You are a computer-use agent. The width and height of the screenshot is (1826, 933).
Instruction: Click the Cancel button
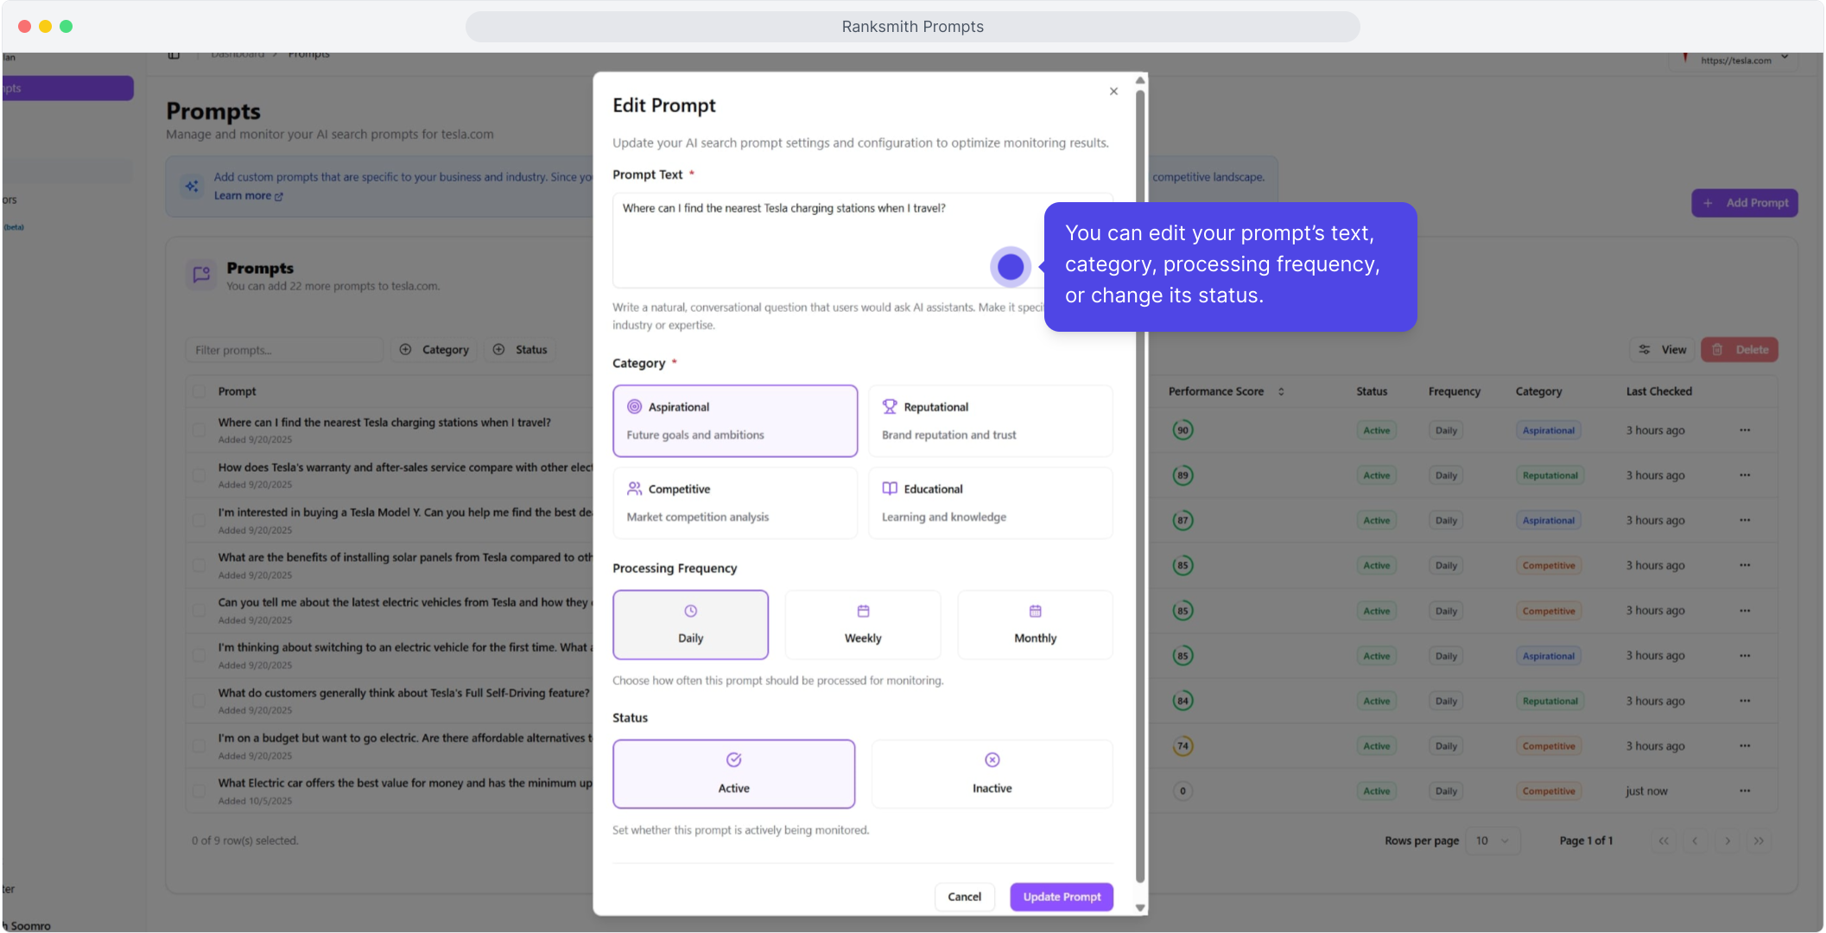tap(964, 897)
